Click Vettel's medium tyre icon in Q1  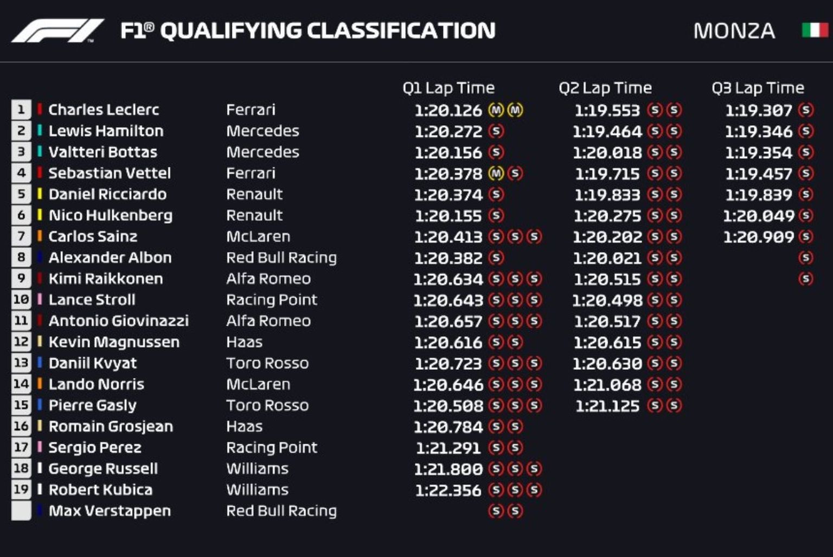(496, 174)
